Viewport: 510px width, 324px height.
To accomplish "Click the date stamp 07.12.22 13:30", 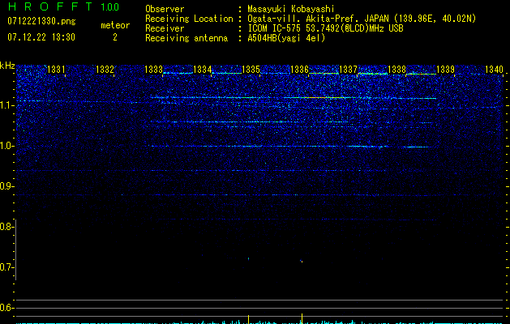I will pyautogui.click(x=41, y=37).
